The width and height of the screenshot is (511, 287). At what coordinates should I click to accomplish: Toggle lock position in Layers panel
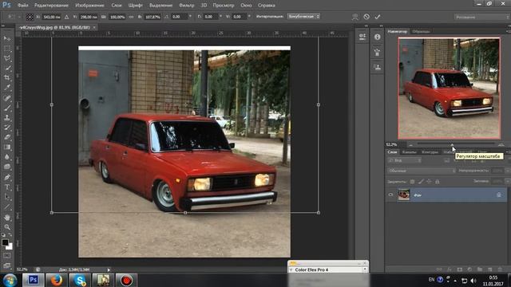tap(429, 182)
